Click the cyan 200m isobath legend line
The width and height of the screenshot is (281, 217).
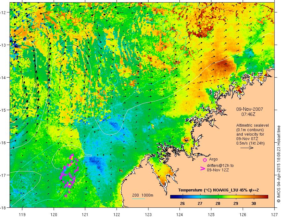(x=139, y=198)
